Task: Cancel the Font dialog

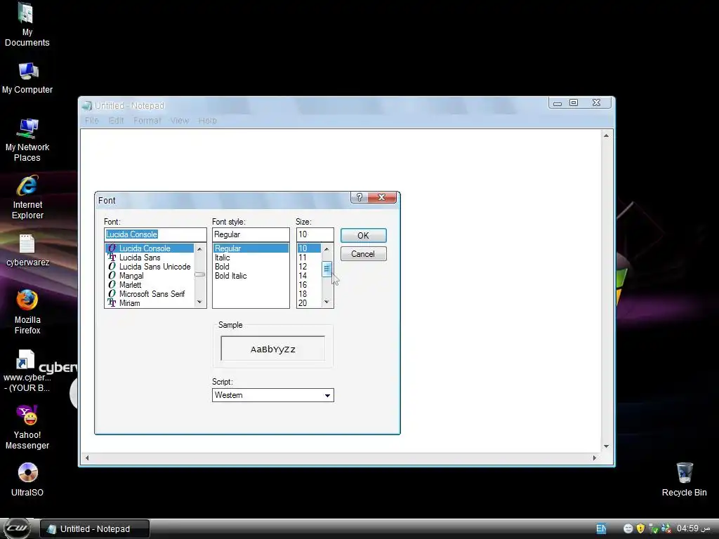Action: coord(363,254)
